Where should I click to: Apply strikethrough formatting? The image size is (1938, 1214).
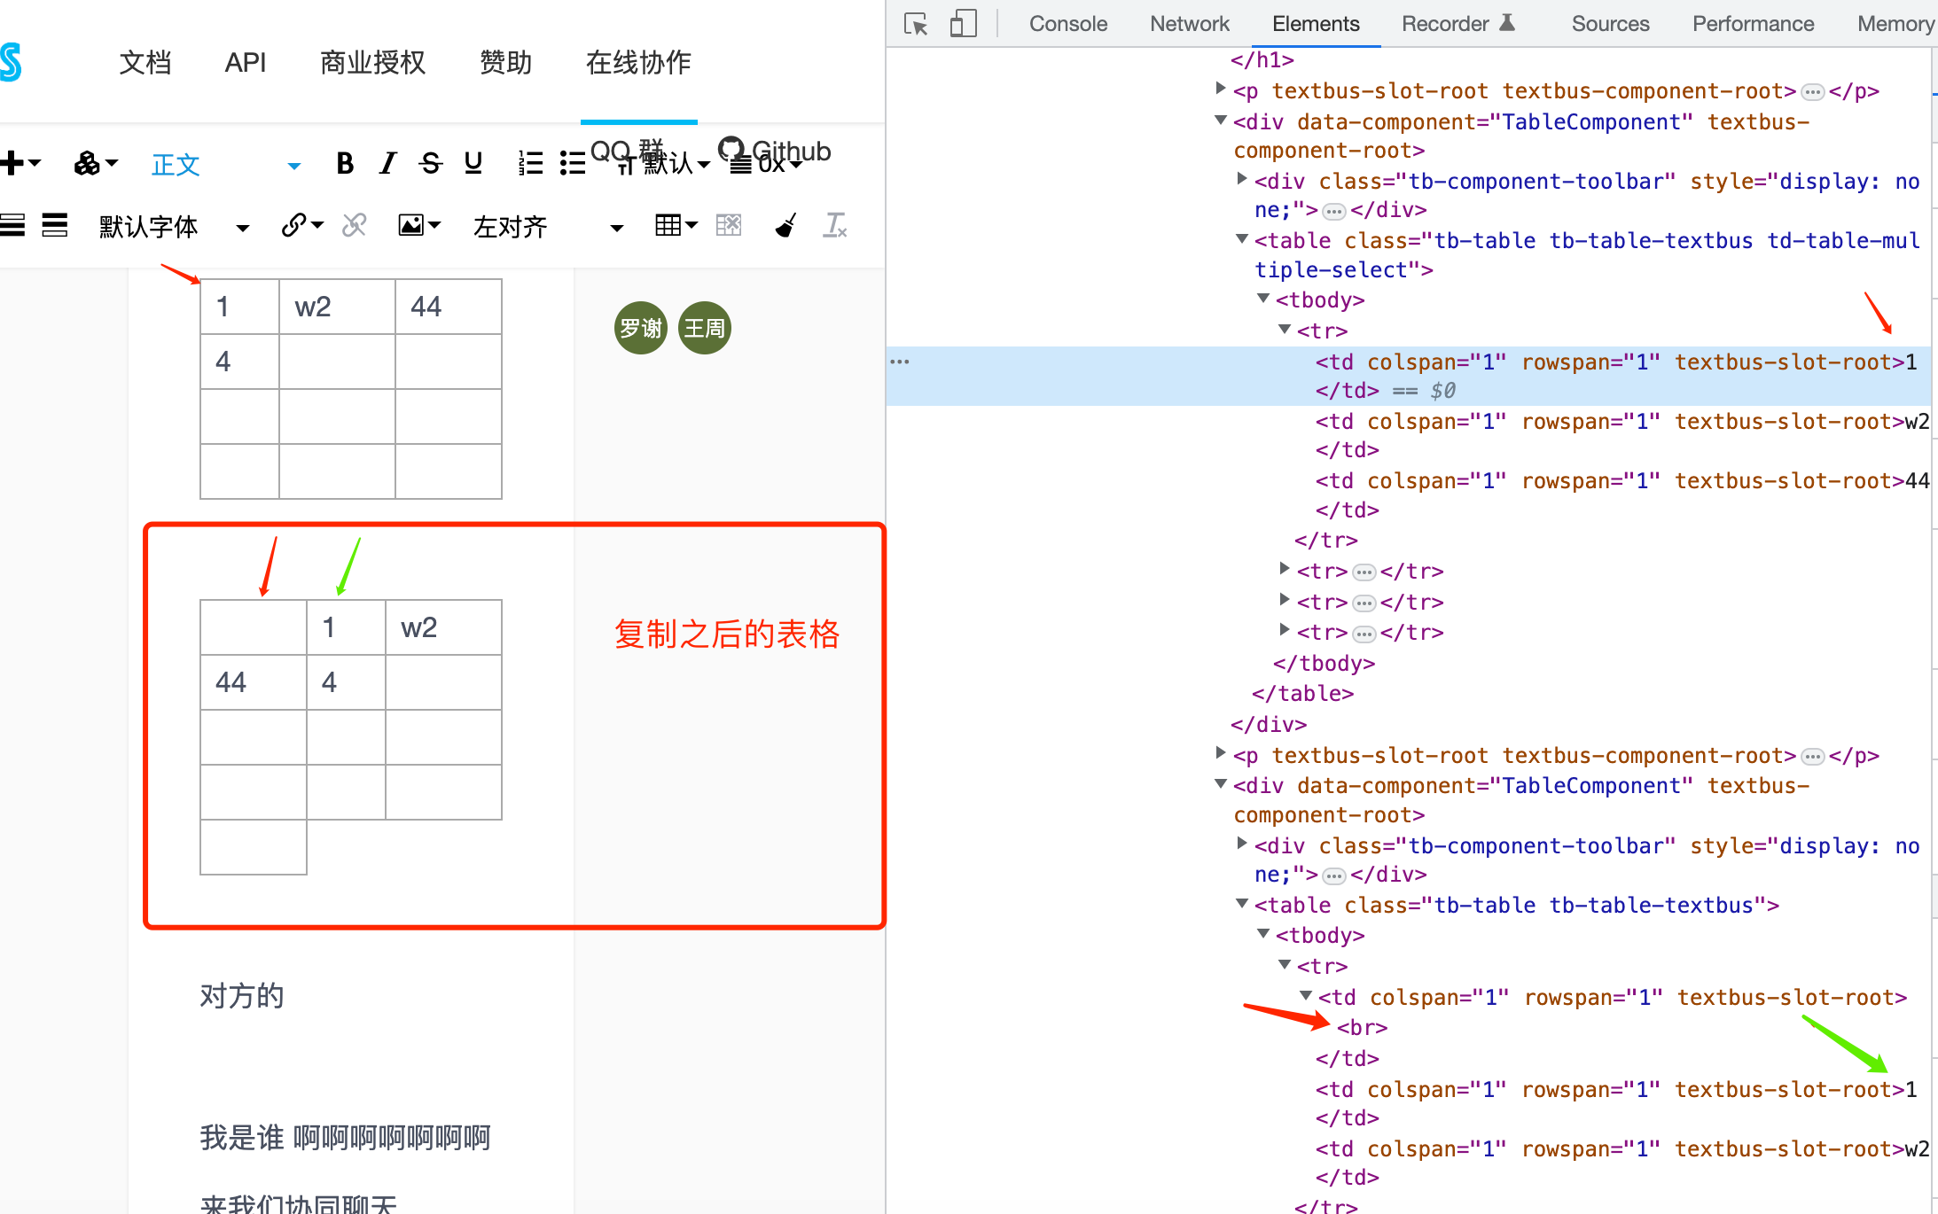pyautogui.click(x=431, y=163)
